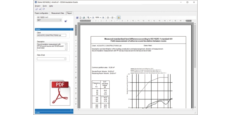Select the Report tab
Viewport: 231px width, 115px height.
click(x=69, y=13)
